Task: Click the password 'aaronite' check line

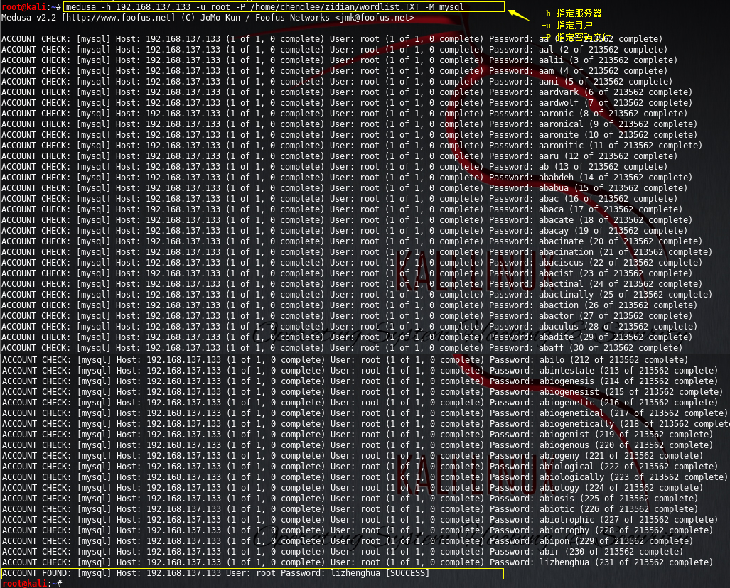Action: click(x=349, y=135)
